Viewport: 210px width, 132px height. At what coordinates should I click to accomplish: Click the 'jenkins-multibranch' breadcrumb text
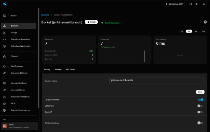(x=63, y=15)
